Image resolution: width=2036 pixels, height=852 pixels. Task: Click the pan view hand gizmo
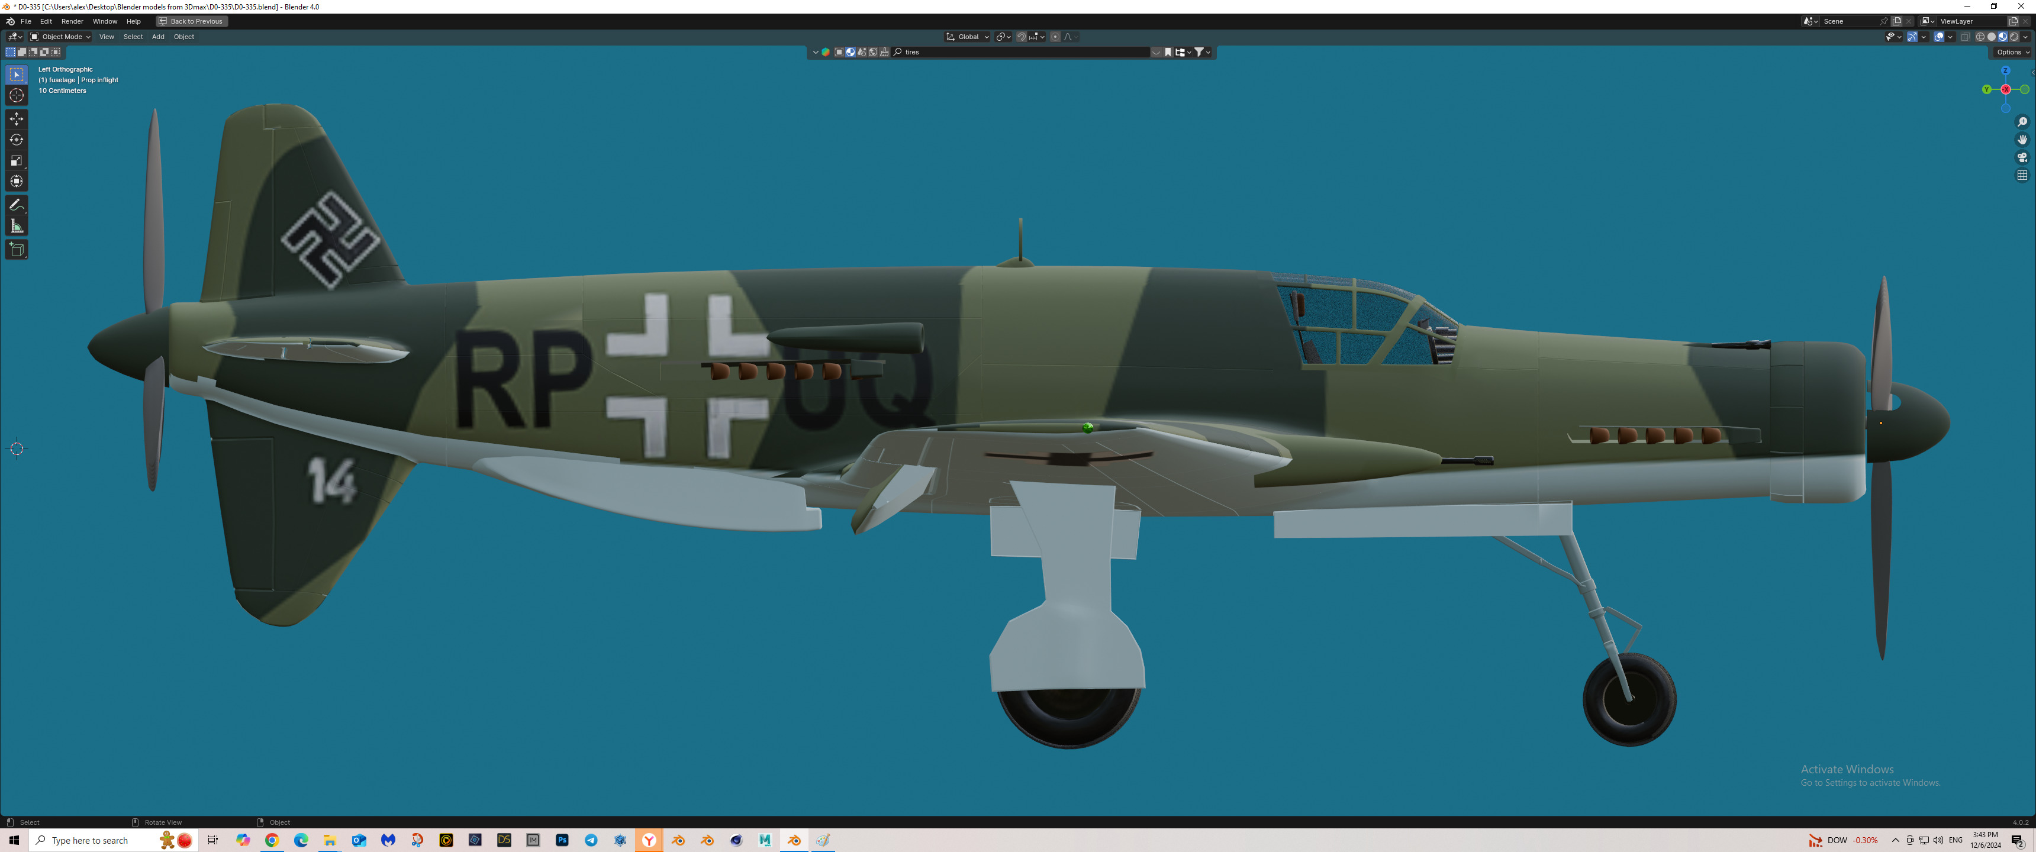pos(2022,140)
